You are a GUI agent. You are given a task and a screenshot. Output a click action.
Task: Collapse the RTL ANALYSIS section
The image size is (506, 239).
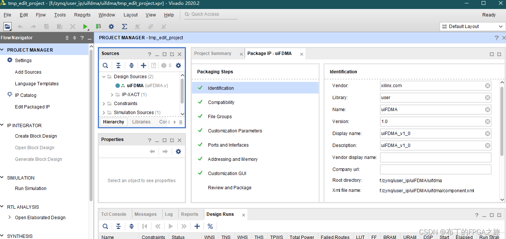[x=3, y=207]
